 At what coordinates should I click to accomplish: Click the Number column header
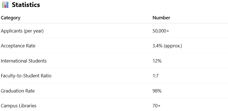pos(161,18)
